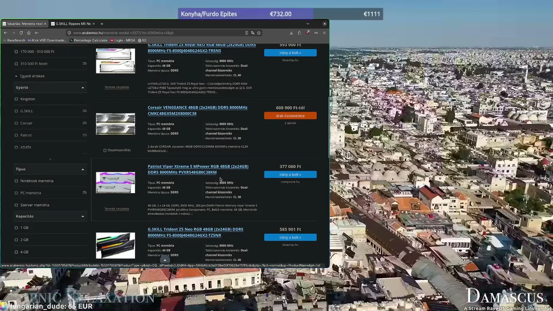The width and height of the screenshot is (553, 311).
Task: Check the Szerver memória type filter
Action: coord(16,205)
